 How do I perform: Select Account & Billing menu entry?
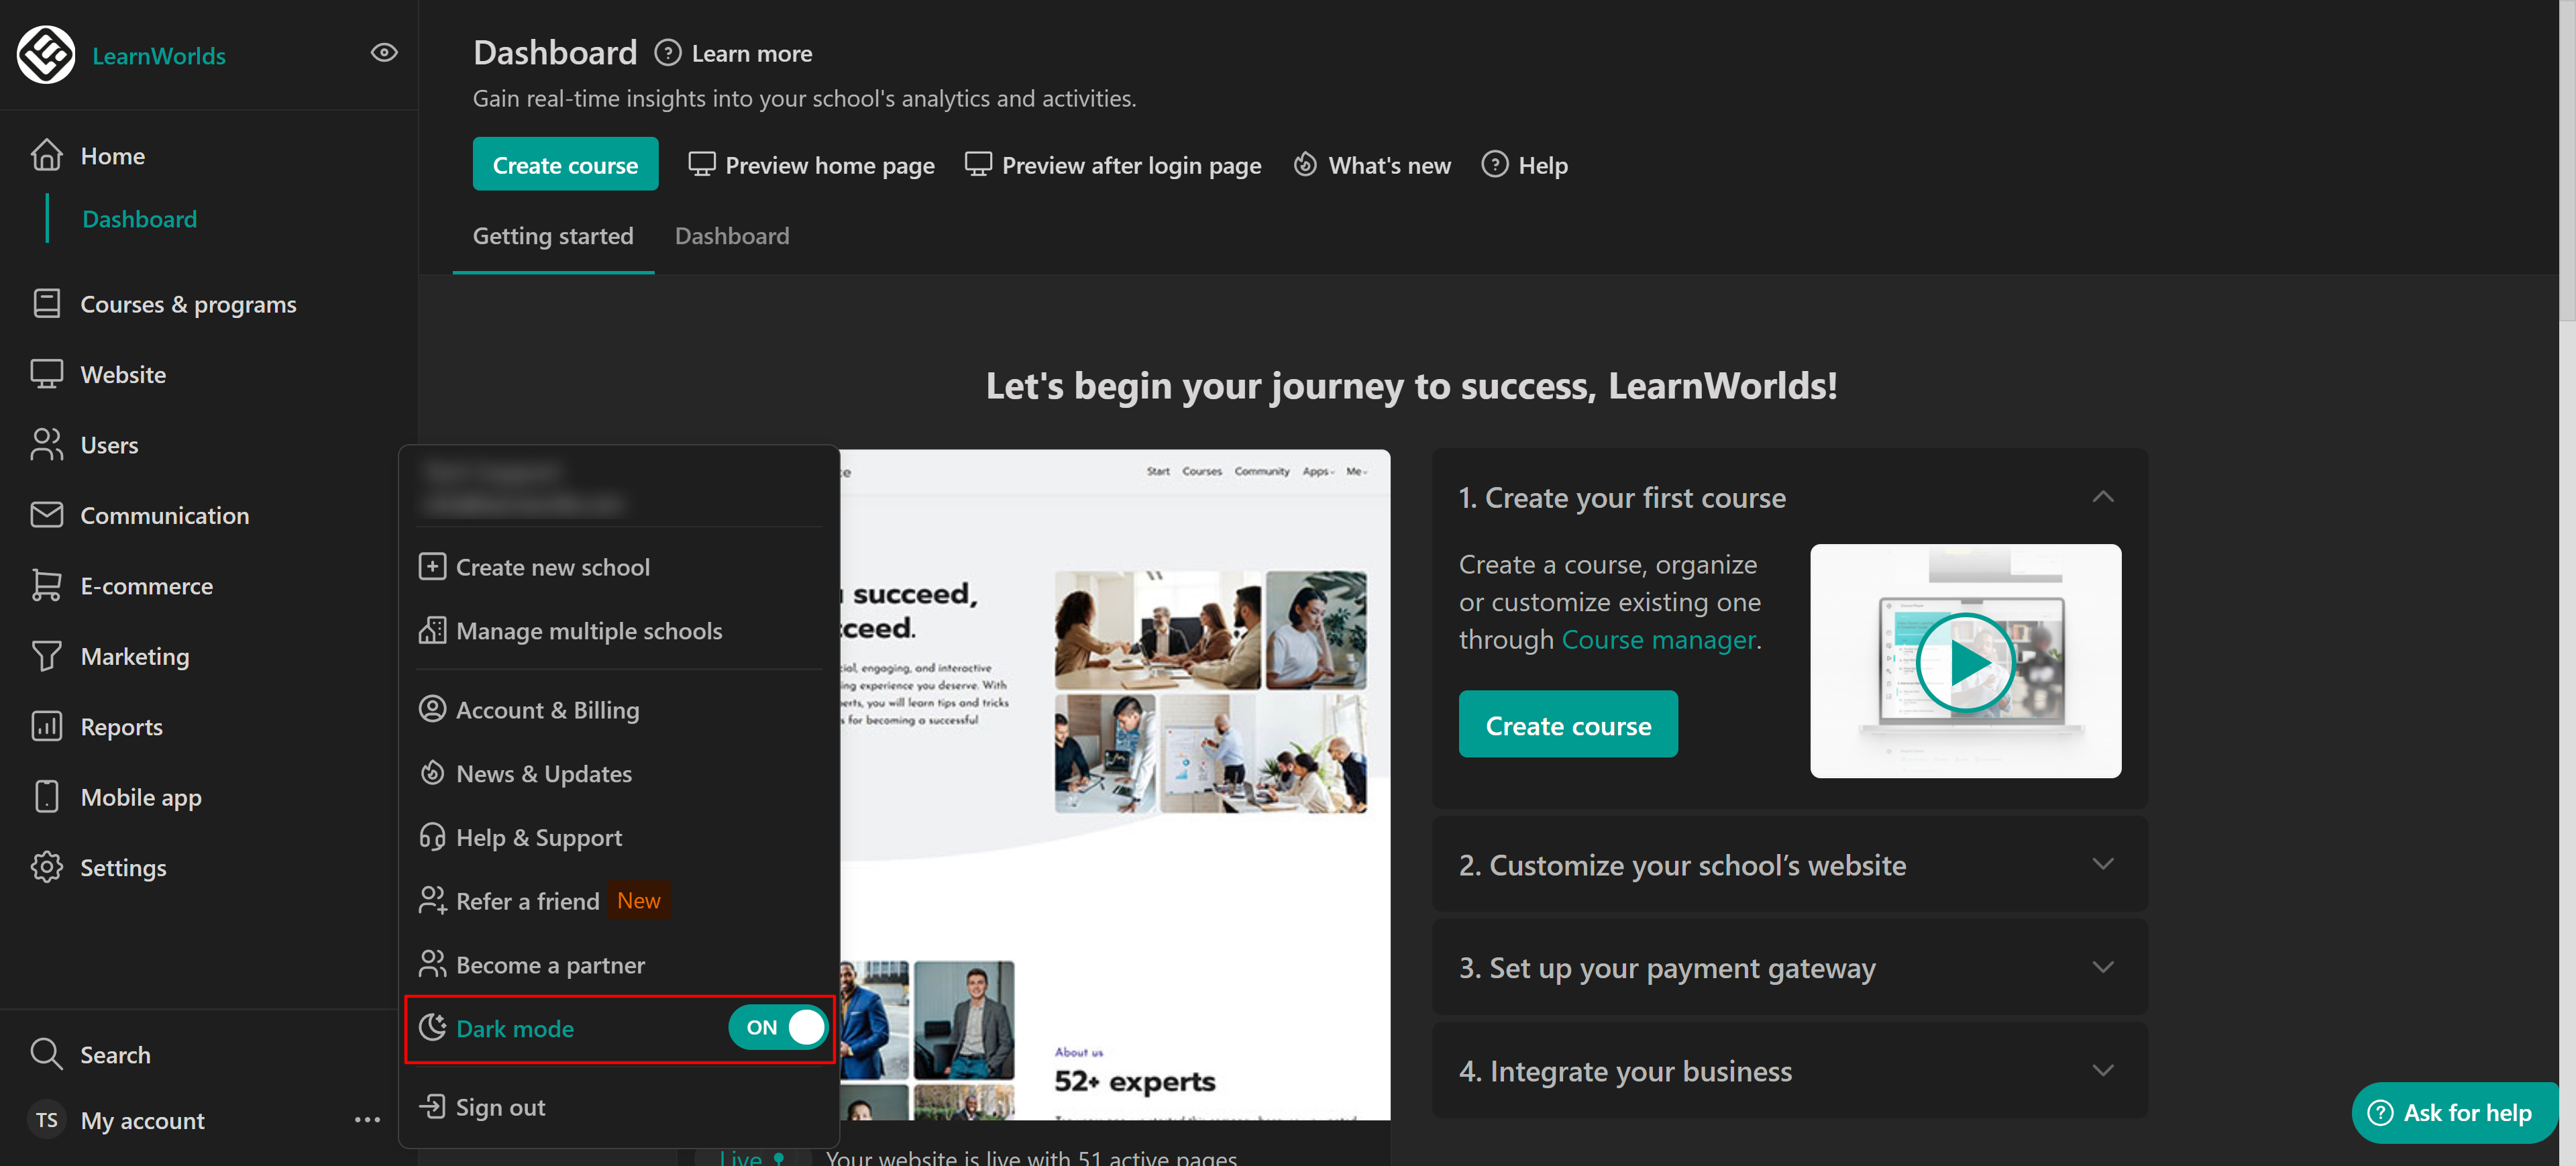547,710
